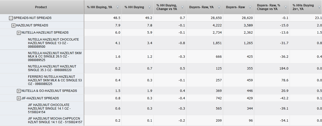Click filter icon for Buyers- Raw, YA

click(219, 7)
